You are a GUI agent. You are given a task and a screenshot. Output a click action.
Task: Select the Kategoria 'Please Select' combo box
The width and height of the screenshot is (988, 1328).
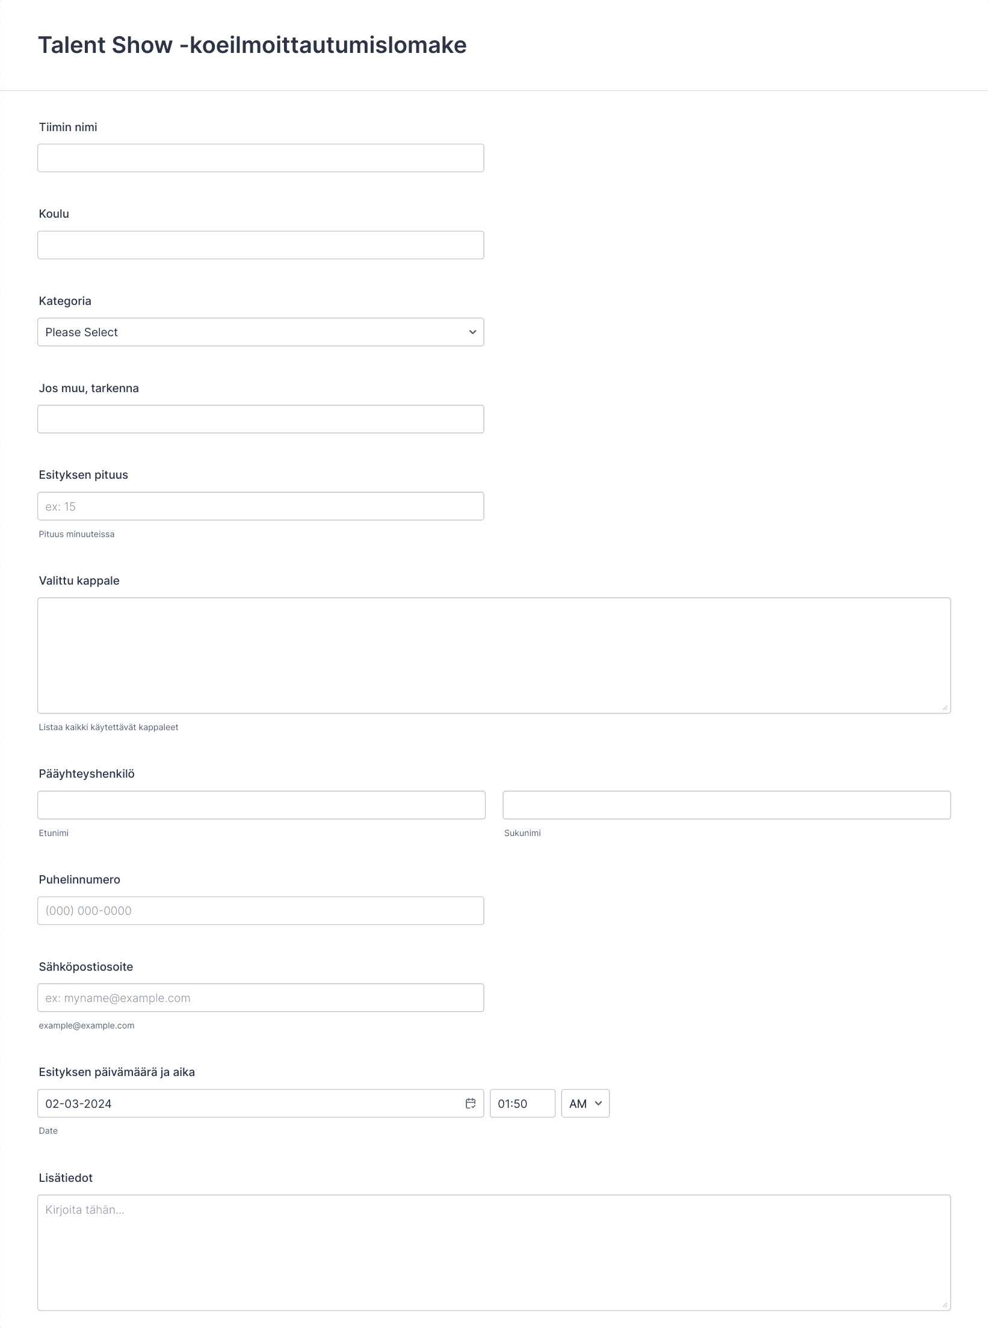coord(261,332)
